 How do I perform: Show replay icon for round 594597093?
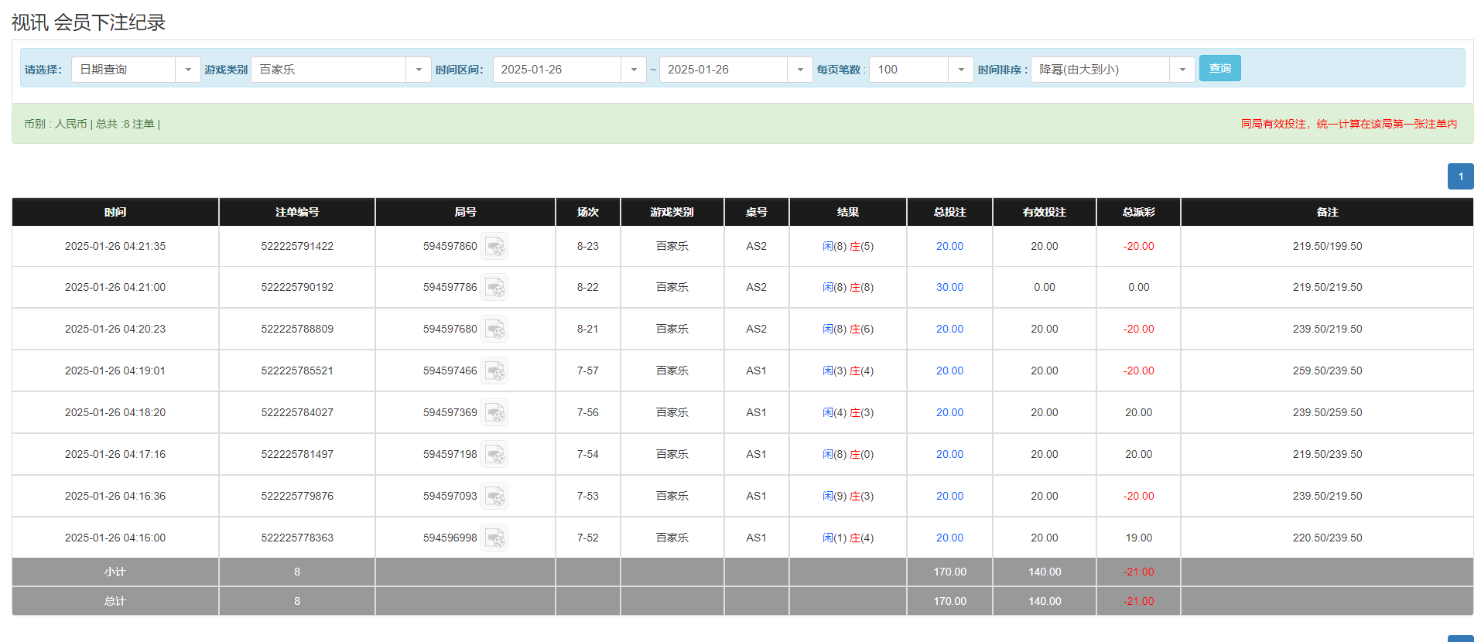(494, 497)
